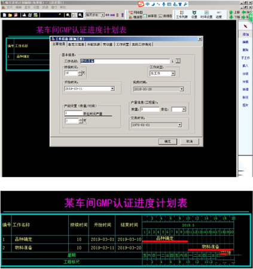Click the open folder toolbar icon

pos(10,15)
